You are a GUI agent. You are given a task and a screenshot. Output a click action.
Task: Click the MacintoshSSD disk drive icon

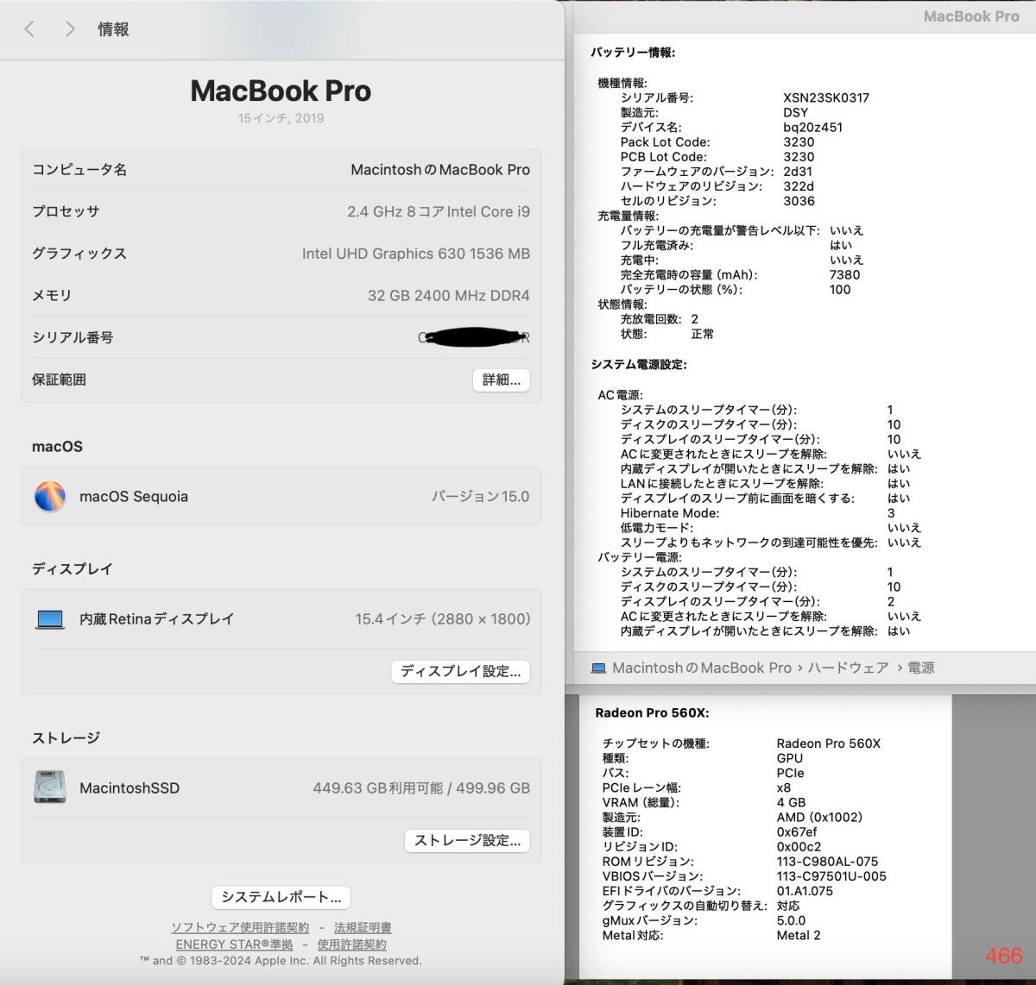tap(49, 787)
